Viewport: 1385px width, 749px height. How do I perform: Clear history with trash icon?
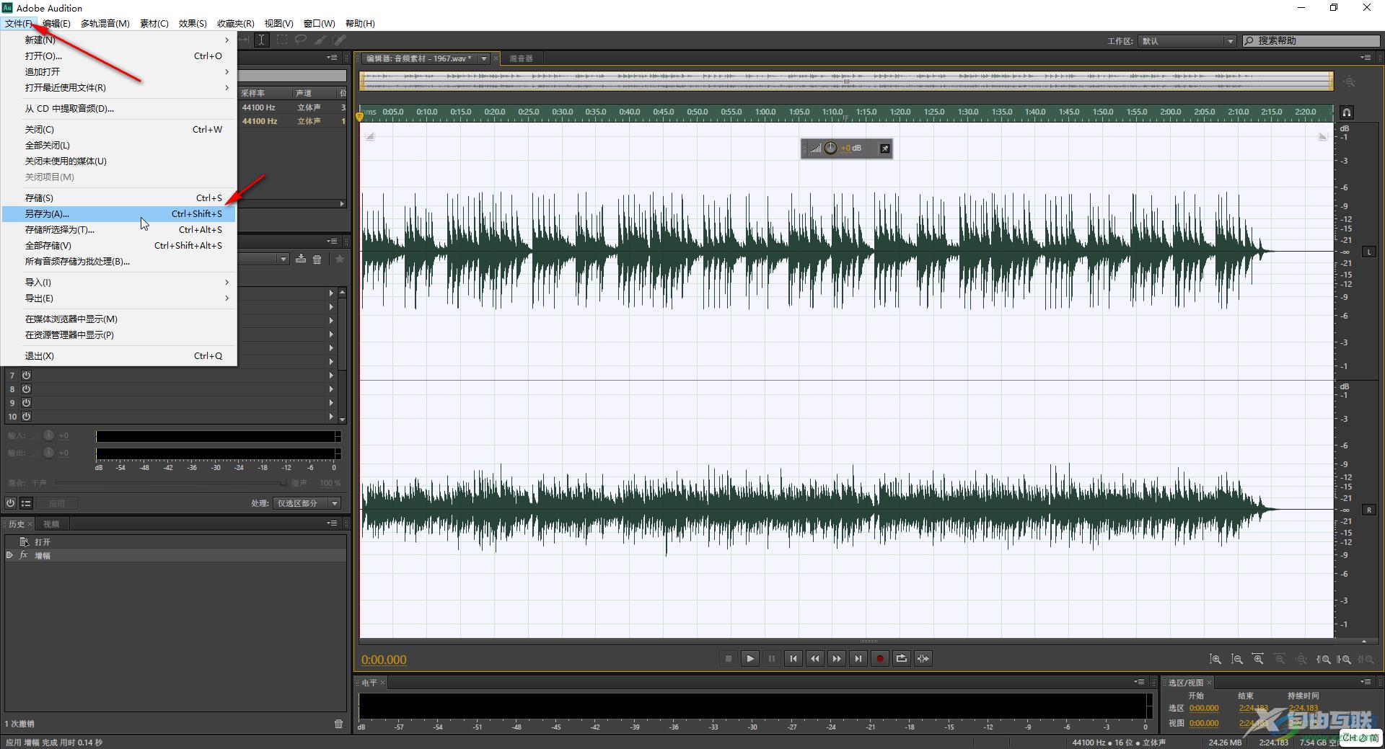[338, 724]
